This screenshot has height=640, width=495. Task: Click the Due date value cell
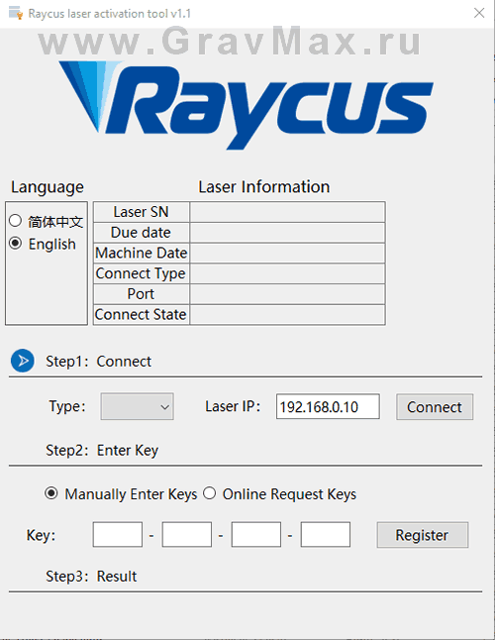pyautogui.click(x=287, y=233)
